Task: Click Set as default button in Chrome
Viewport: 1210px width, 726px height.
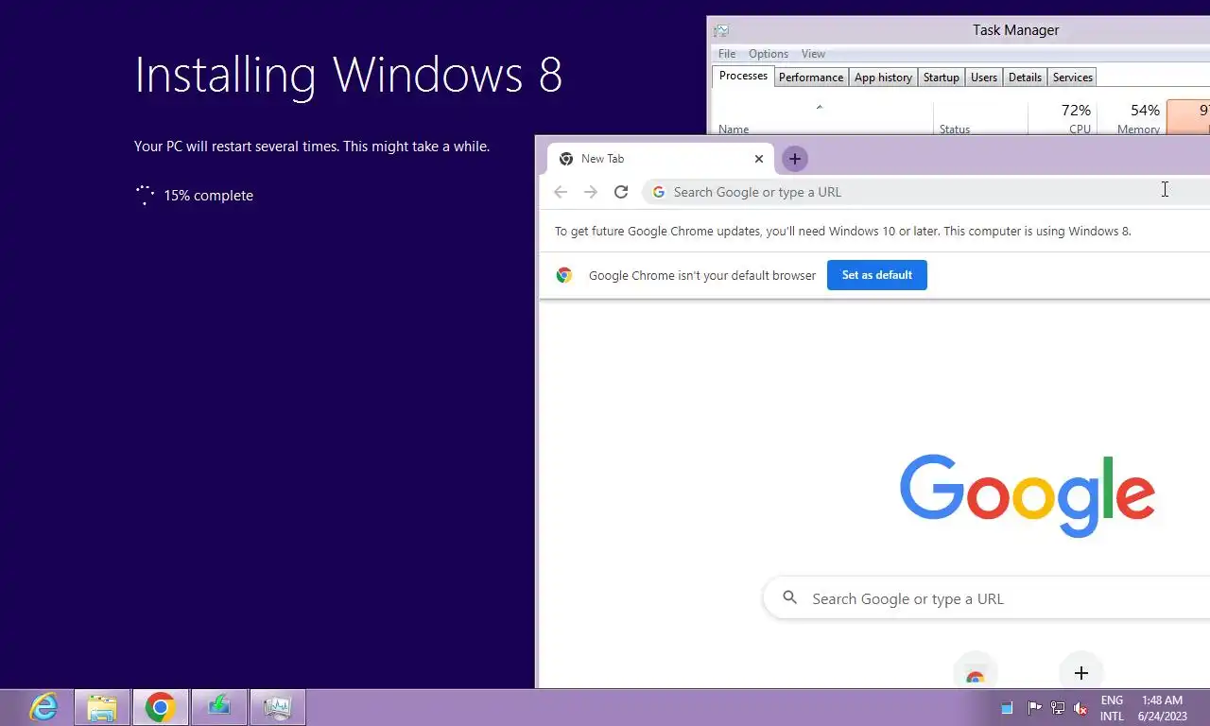Action: 877,275
